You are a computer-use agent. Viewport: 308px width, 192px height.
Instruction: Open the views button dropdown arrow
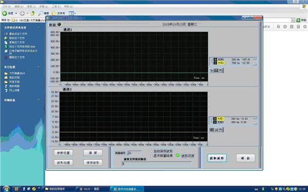click(75, 13)
